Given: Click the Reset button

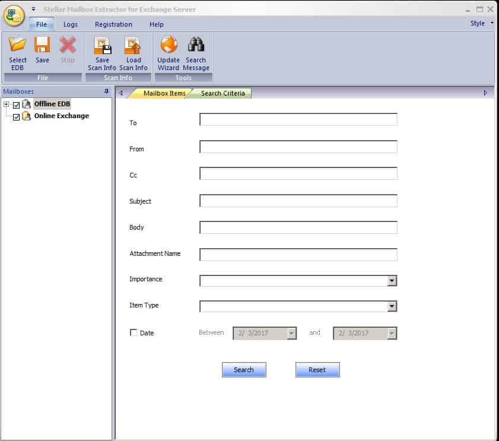Looking at the screenshot, I should 317,370.
